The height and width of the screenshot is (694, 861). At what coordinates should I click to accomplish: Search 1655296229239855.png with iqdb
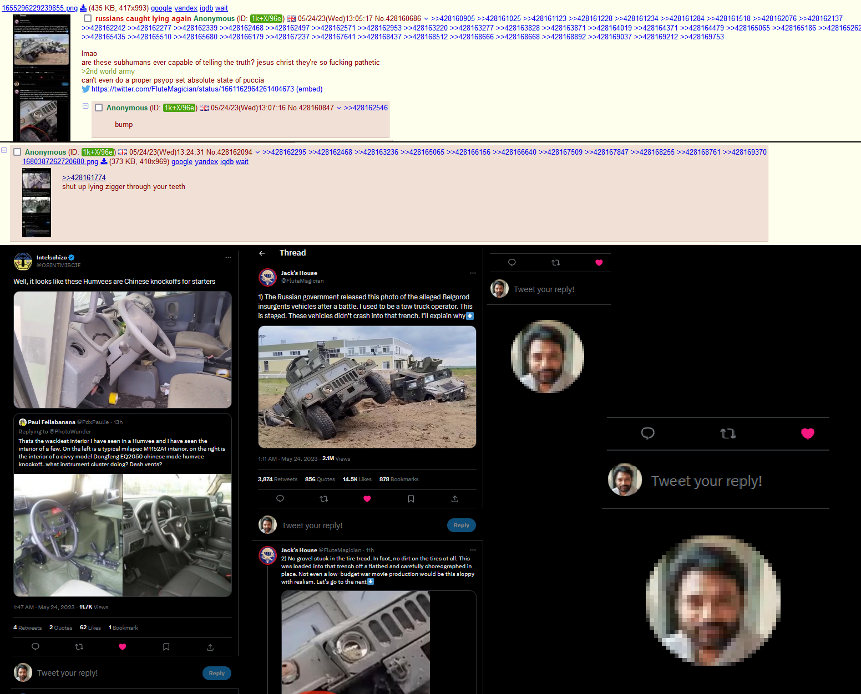coord(206,8)
